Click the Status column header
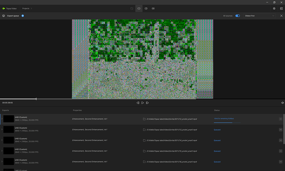The height and width of the screenshot is (171, 285). point(217,110)
